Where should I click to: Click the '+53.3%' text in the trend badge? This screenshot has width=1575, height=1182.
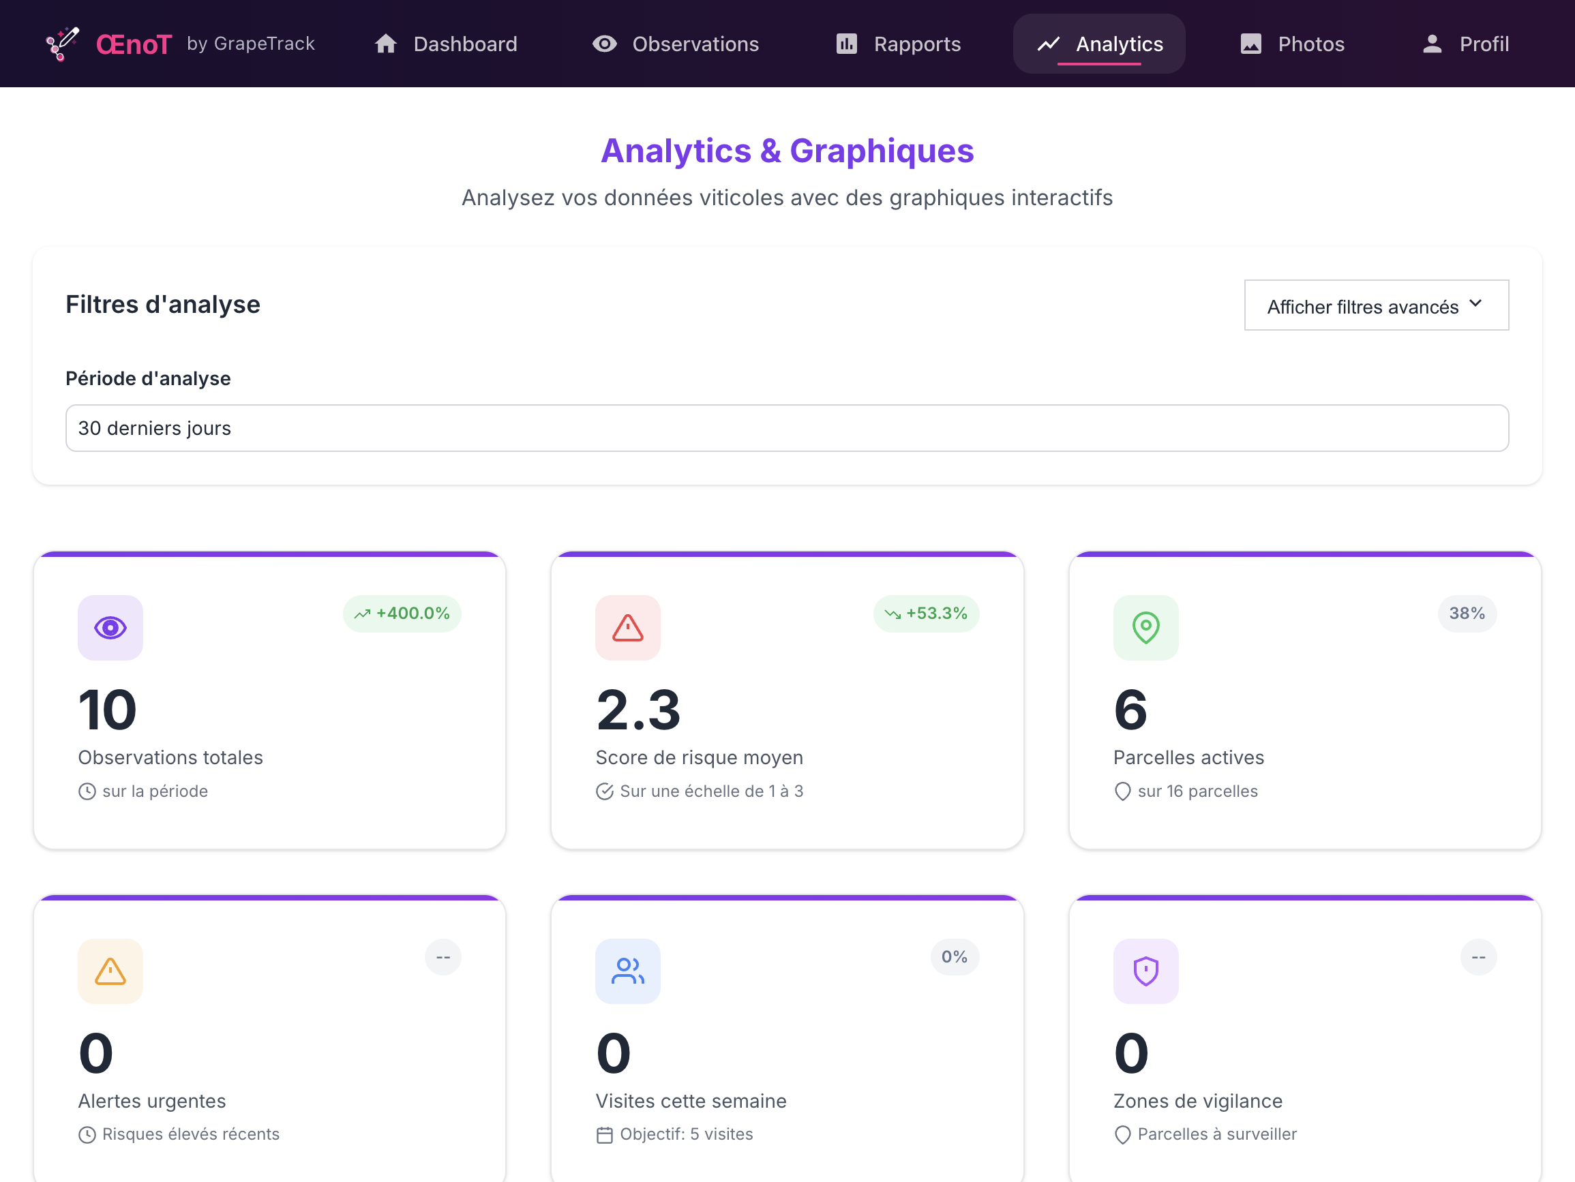pos(936,613)
